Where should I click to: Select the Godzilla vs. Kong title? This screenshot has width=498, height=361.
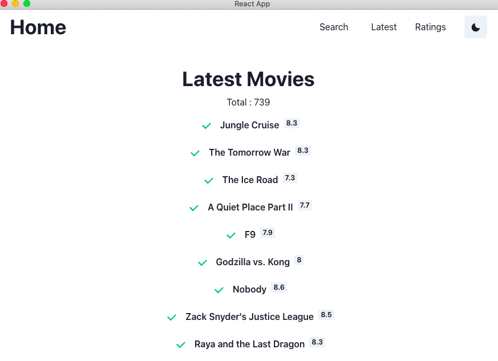253,262
